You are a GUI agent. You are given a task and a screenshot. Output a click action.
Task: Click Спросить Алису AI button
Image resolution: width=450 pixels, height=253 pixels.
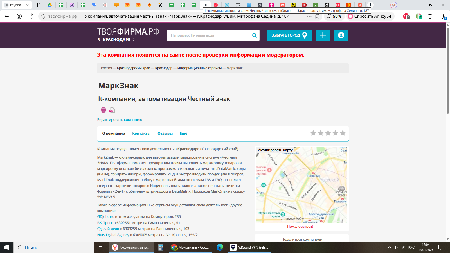click(370, 16)
